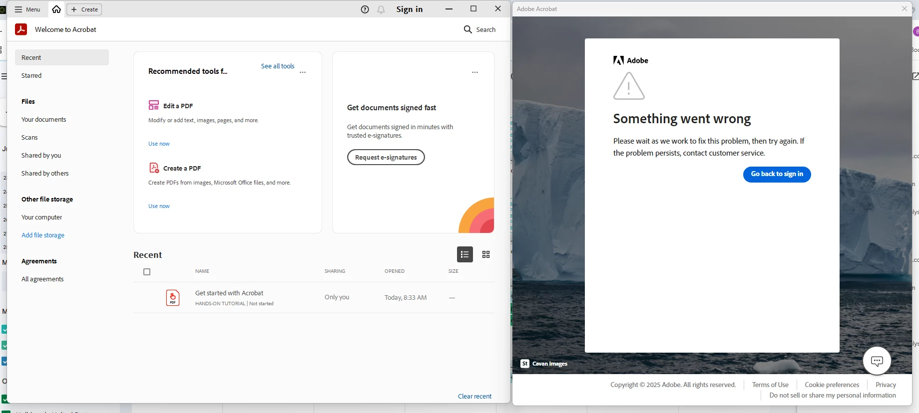The image size is (919, 413).
Task: Minimize the Acrobat main window
Action: (x=449, y=8)
